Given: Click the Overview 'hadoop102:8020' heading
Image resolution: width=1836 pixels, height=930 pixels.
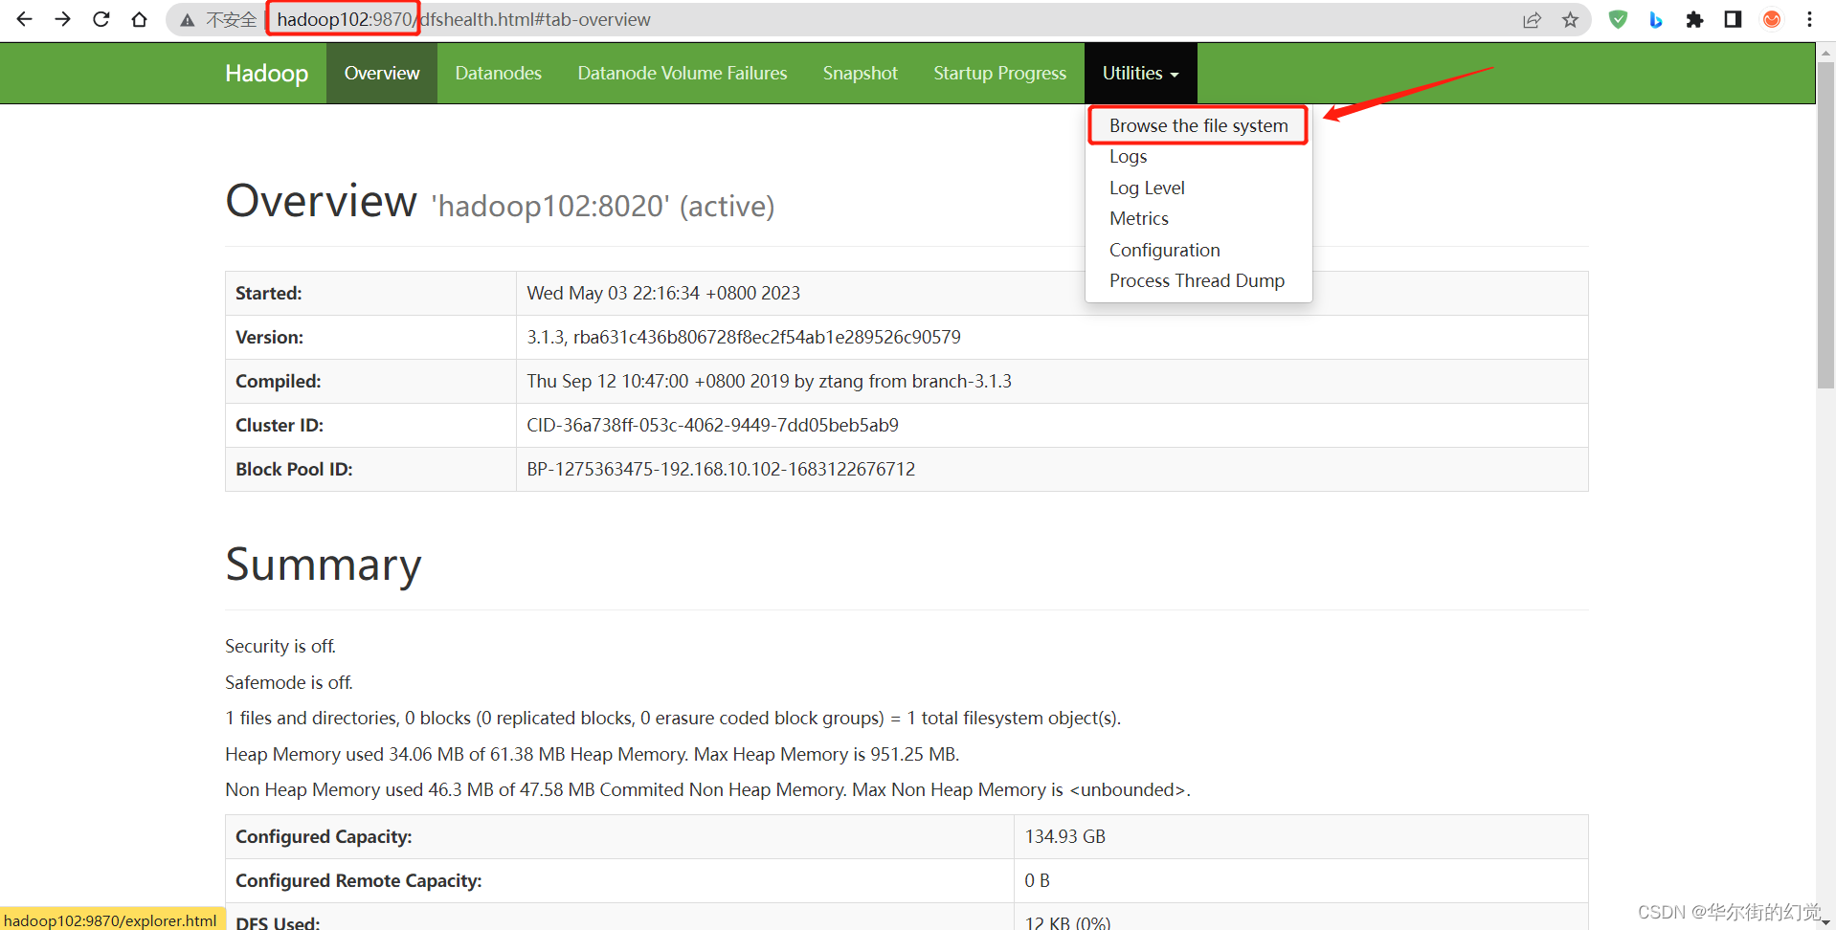Looking at the screenshot, I should coord(500,202).
